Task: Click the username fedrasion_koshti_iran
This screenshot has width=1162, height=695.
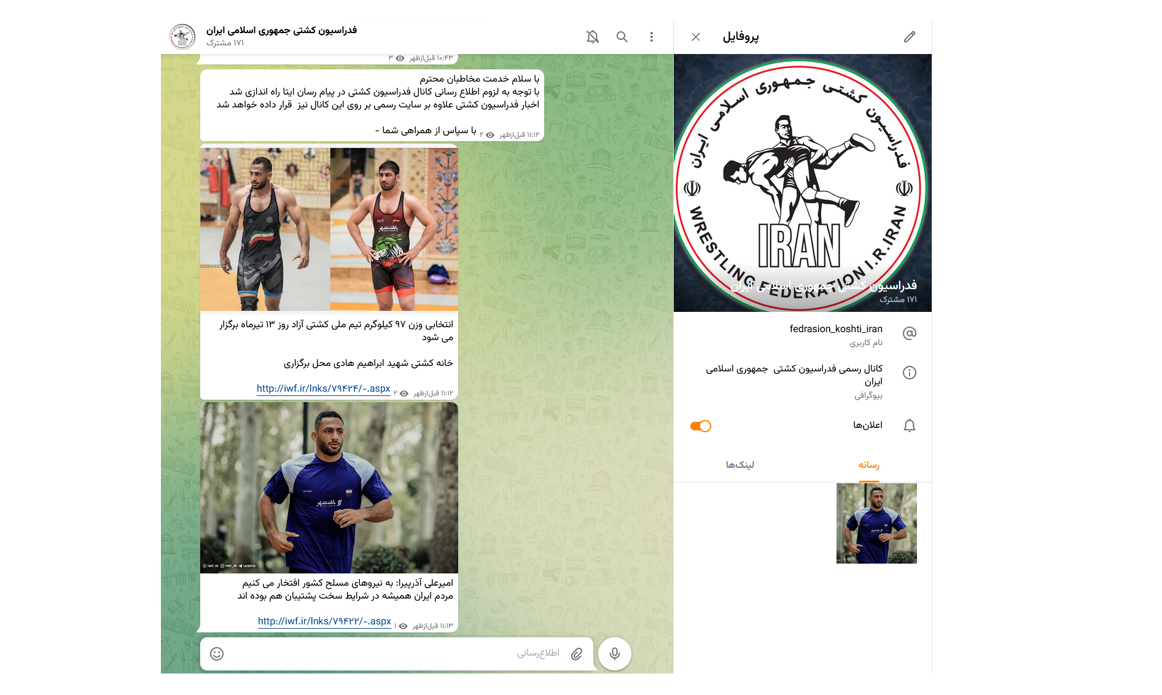Action: tap(836, 329)
